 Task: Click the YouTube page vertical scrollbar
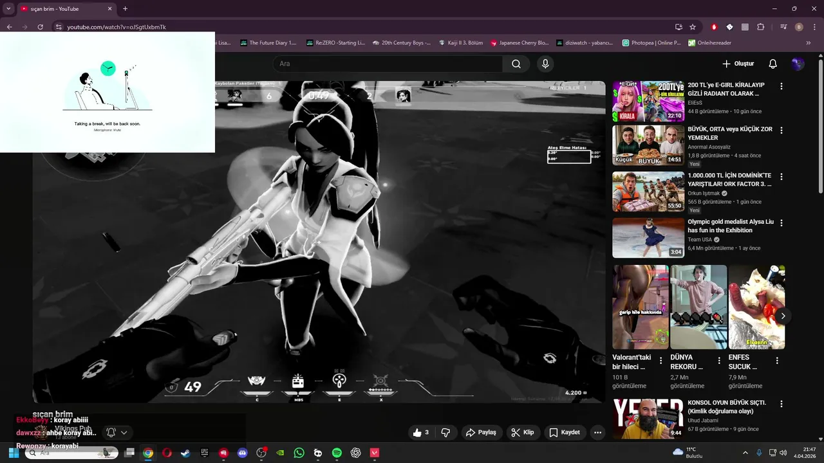(820, 125)
